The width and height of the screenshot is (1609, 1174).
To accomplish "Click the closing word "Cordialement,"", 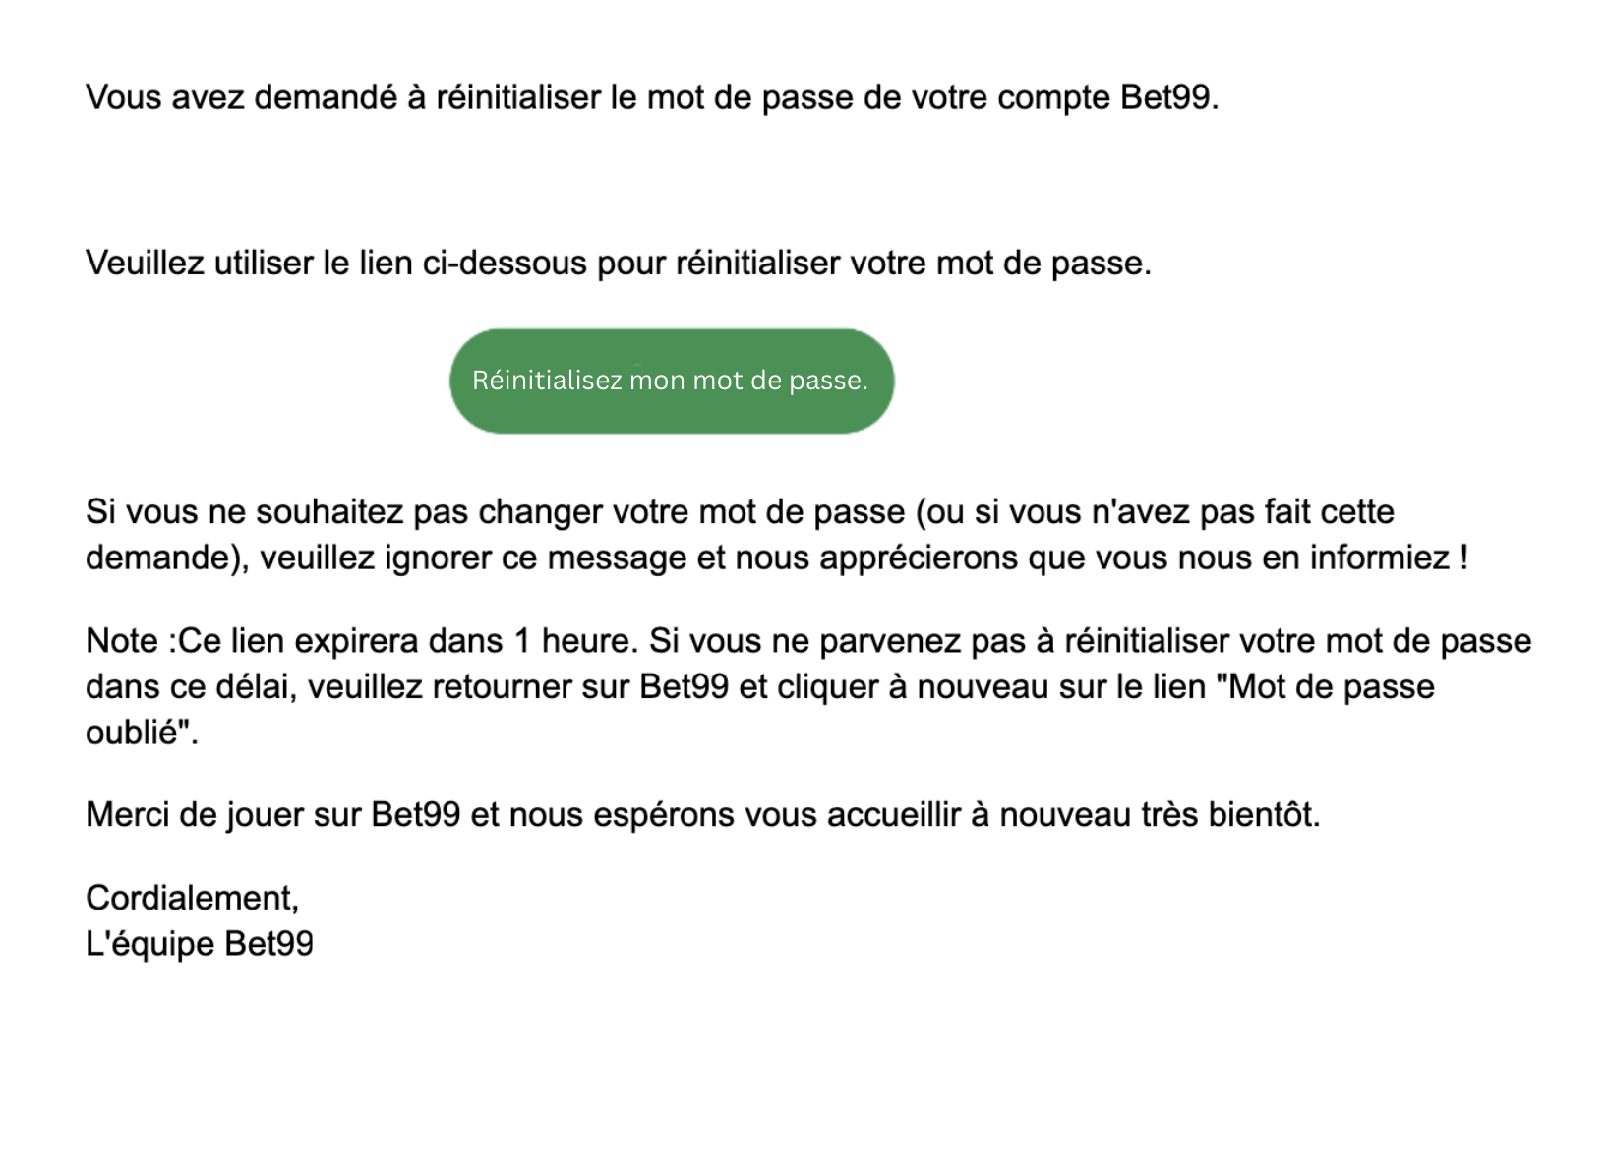I will (192, 898).
